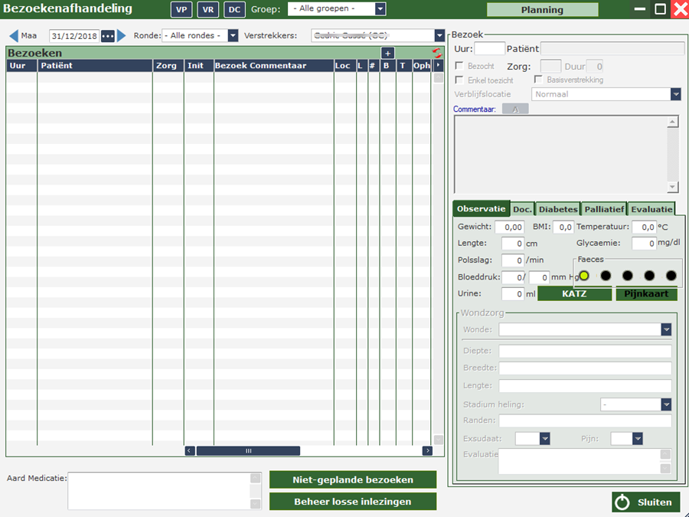Viewport: 689px width, 517px height.
Task: Click the power icon on Sluiten button
Action: pos(623,502)
